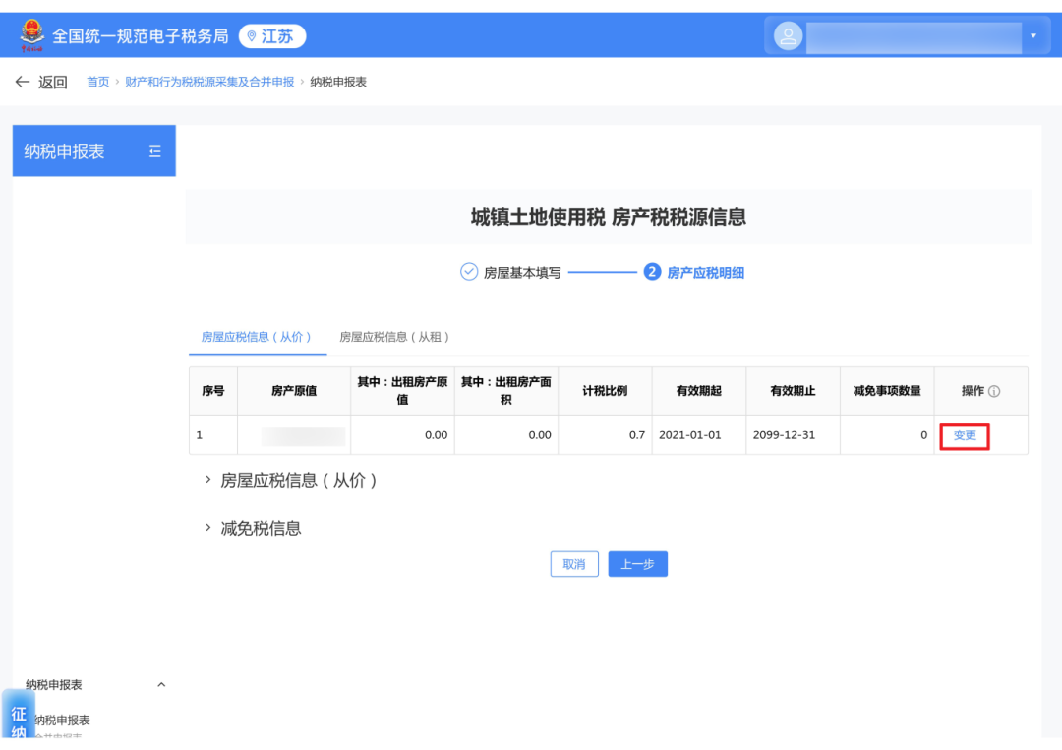Screen dimensions: 1062x750
Task: Click the 序号 column header
Action: (213, 390)
